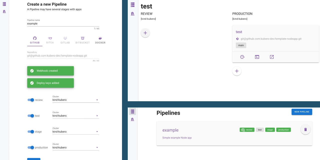
Task: Disable the review stage toggle
Action: pyautogui.click(x=31, y=100)
